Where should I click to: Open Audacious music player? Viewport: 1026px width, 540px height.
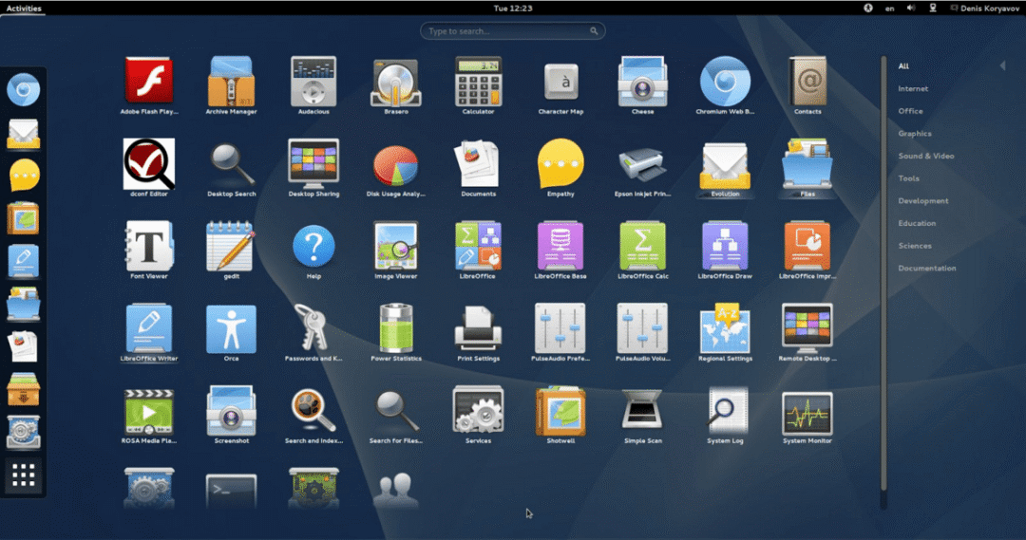(313, 85)
